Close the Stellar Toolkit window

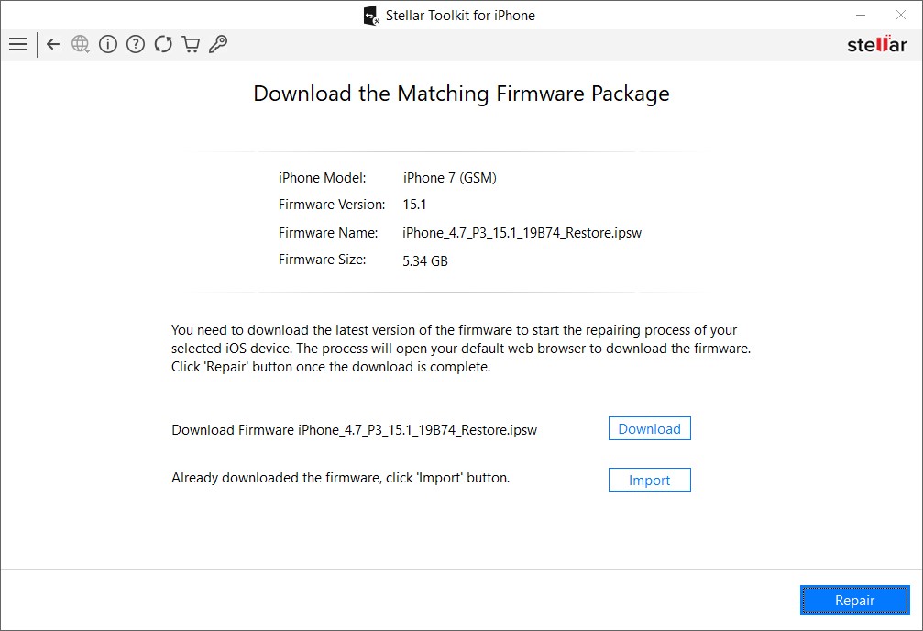[903, 16]
